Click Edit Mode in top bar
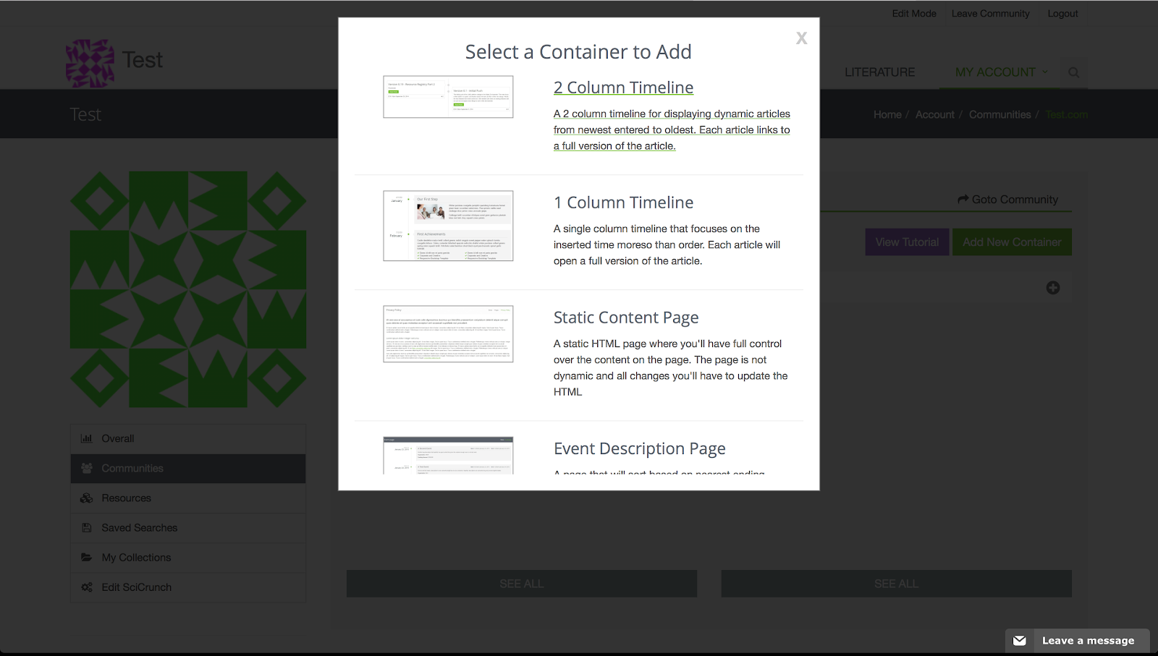 914,14
